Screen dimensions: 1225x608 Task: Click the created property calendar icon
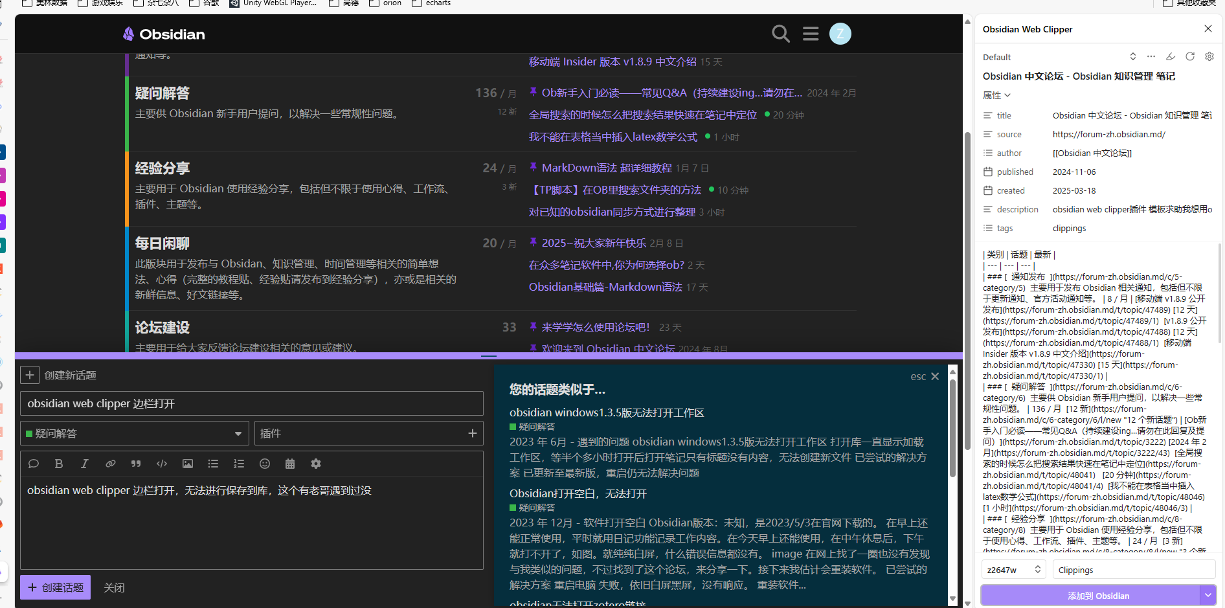(x=988, y=190)
